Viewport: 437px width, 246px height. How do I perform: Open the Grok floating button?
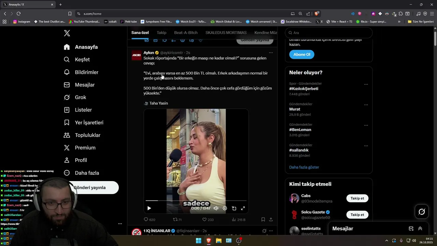[x=422, y=212]
